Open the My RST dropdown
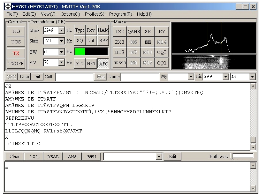The width and height of the screenshot is (259, 195). point(191,77)
